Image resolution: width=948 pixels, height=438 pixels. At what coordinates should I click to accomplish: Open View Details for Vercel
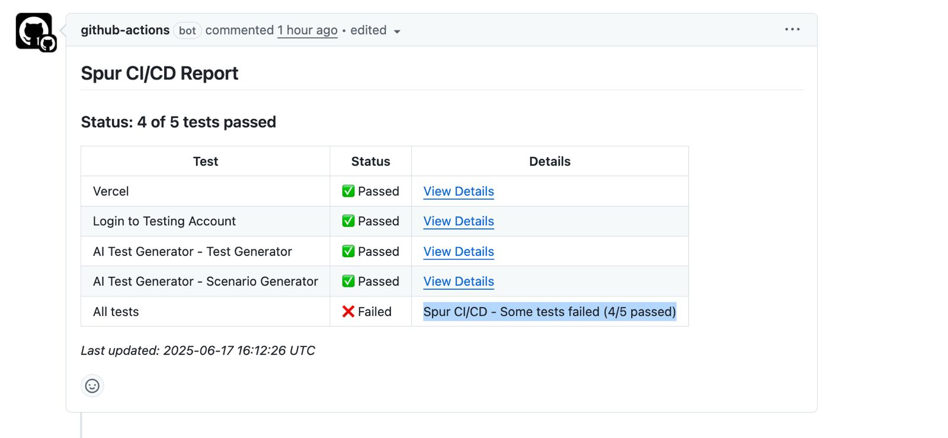tap(459, 191)
